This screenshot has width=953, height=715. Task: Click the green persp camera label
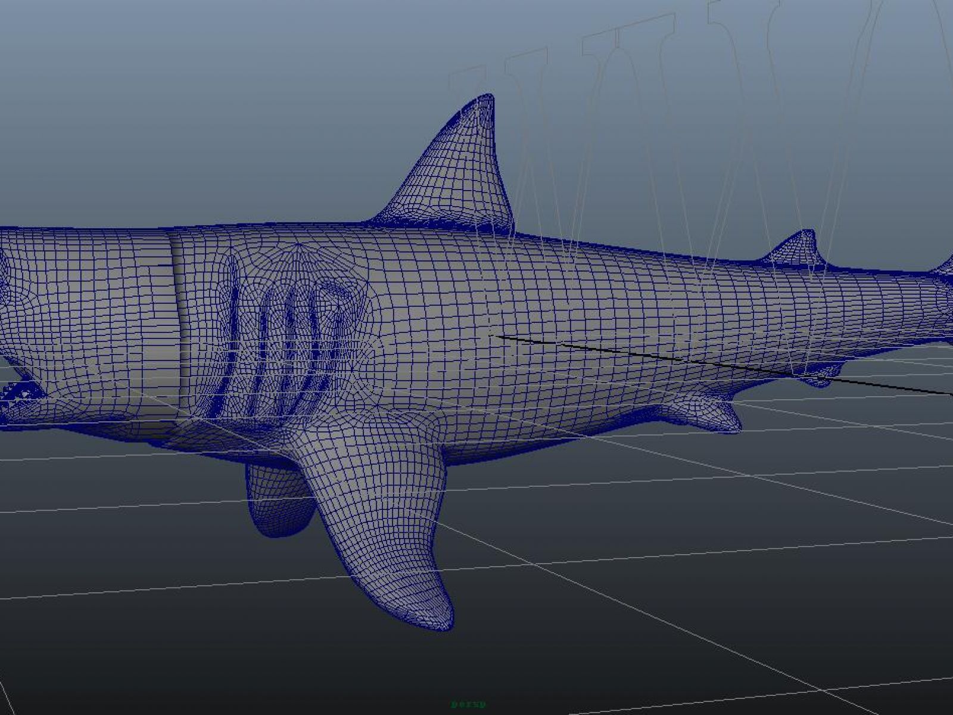tap(469, 704)
